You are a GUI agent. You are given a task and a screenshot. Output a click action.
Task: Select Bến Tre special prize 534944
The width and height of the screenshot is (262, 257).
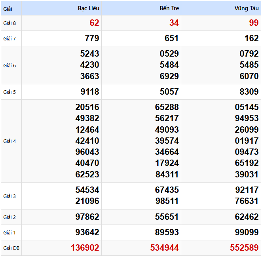coord(164,248)
